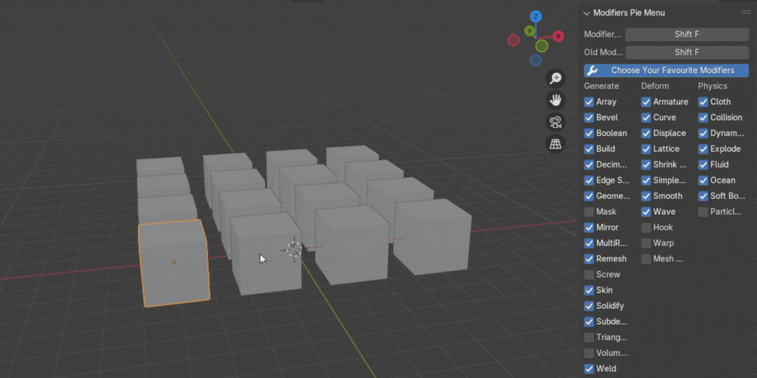Click the panel drag-handle dots icon

745,13
